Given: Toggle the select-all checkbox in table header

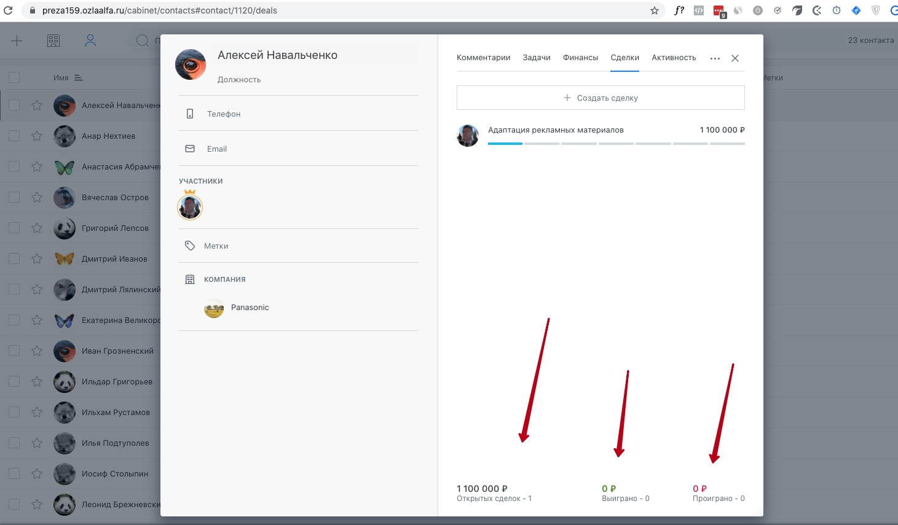Looking at the screenshot, I should [x=14, y=77].
